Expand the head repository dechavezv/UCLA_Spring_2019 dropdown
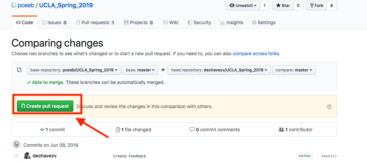Viewport: 367px width, 161px height. pyautogui.click(x=219, y=70)
